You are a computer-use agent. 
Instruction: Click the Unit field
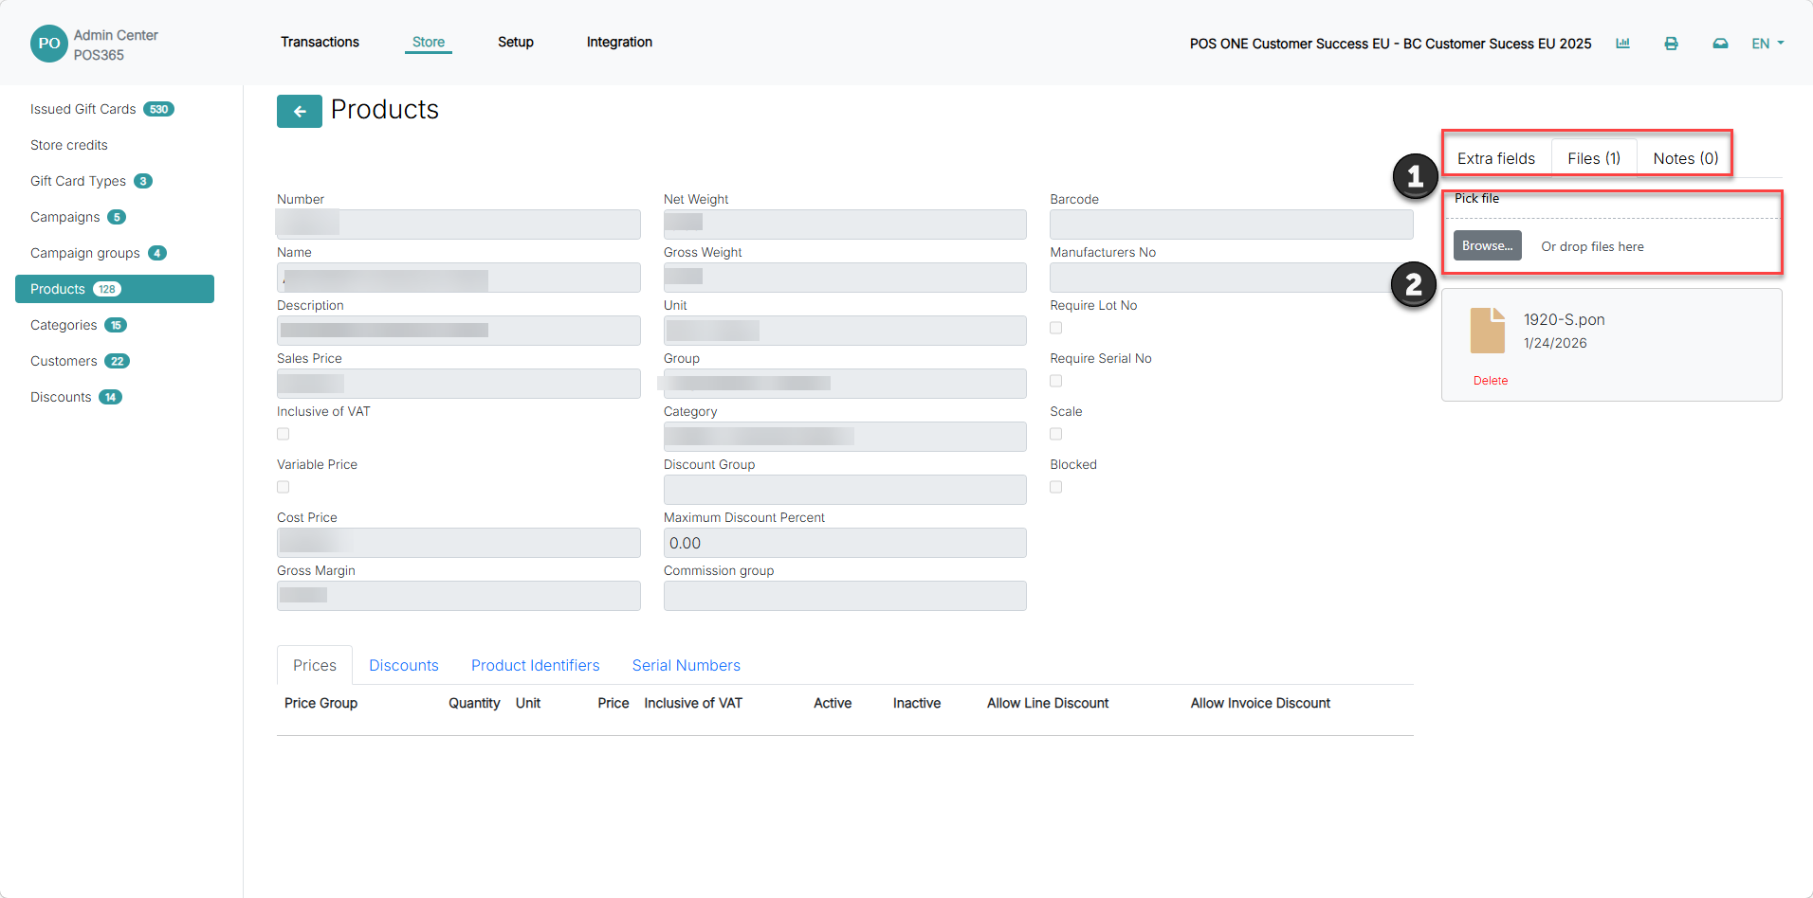click(845, 331)
